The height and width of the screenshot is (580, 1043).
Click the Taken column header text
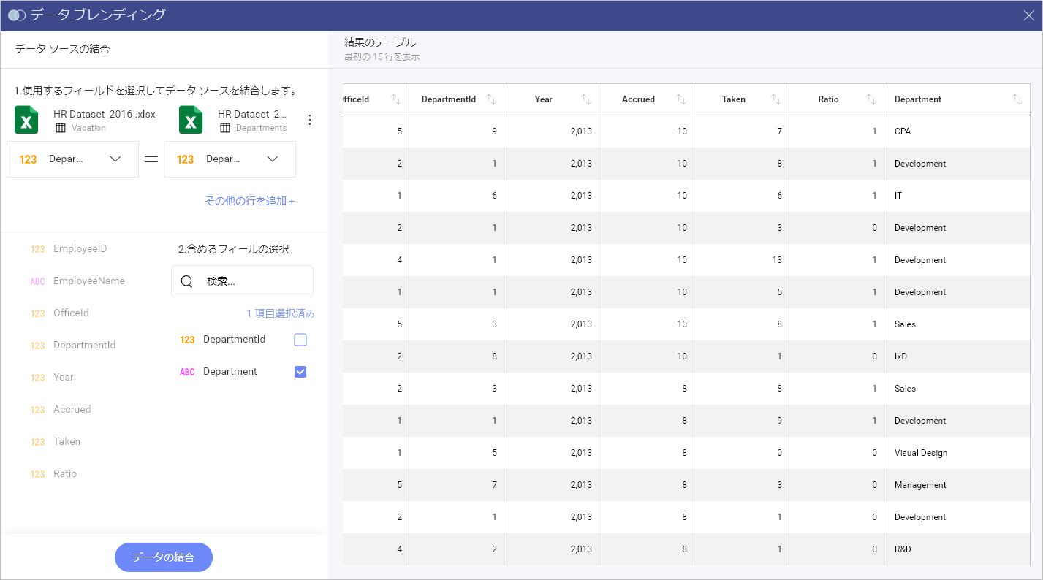pyautogui.click(x=734, y=99)
